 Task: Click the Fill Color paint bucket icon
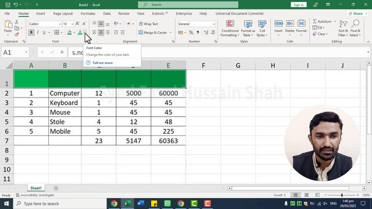pyautogui.click(x=69, y=33)
